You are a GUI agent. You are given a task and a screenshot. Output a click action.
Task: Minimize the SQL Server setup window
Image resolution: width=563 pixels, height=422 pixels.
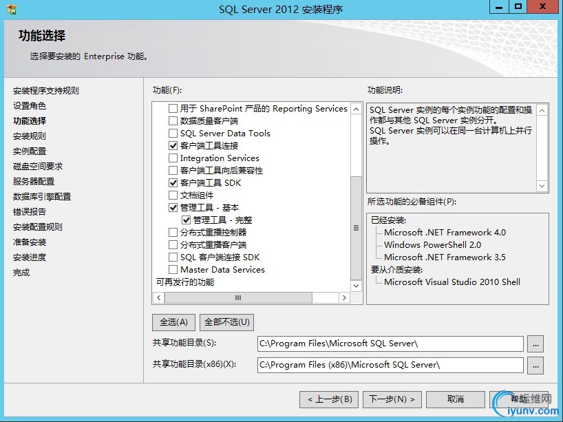[499, 7]
